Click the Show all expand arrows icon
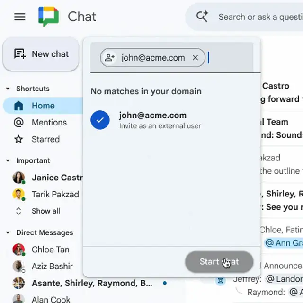The image size is (303, 303). click(18, 211)
